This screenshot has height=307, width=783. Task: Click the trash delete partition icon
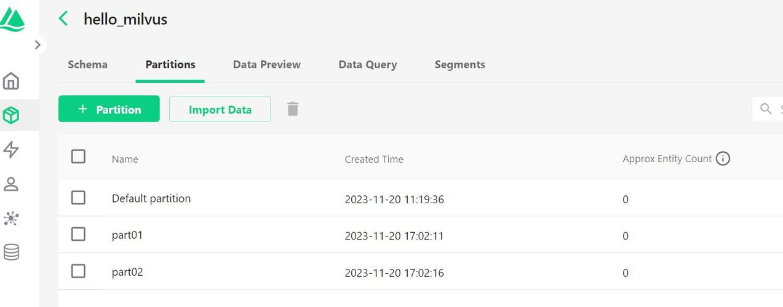(293, 109)
